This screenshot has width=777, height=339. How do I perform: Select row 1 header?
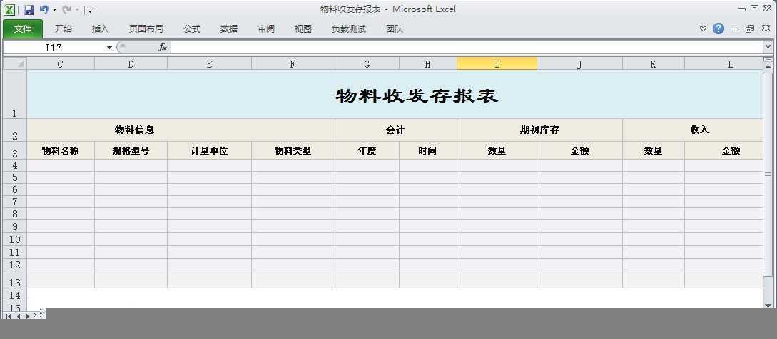[15, 94]
